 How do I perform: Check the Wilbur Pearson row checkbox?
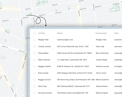(34, 60)
